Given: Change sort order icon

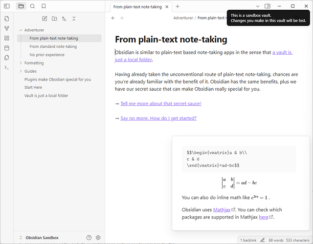Looking at the screenshot, I should tap(64, 19).
